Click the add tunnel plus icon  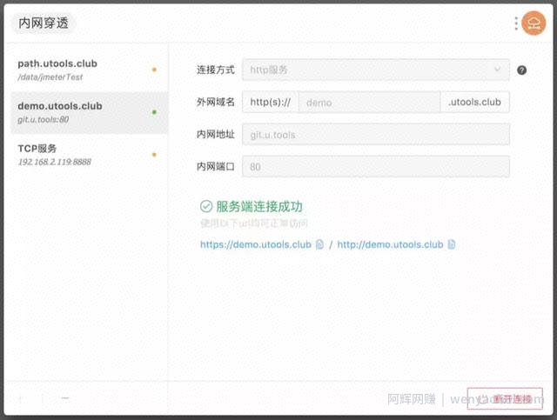[x=22, y=399]
